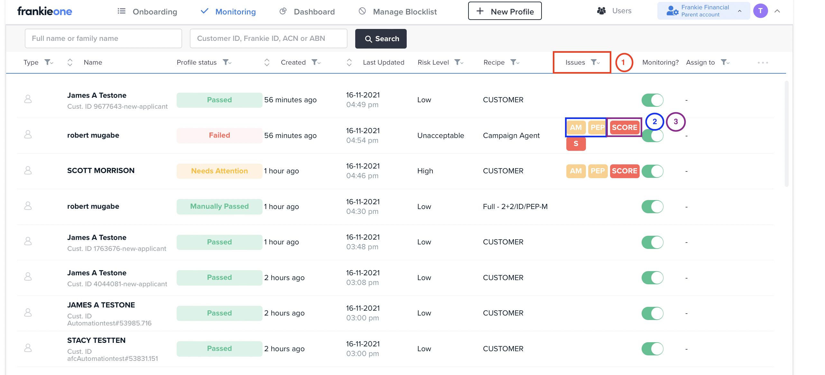This screenshot has width=825, height=375.
Task: Click person icon for Manually Passed robert mugabe
Action: tap(28, 206)
